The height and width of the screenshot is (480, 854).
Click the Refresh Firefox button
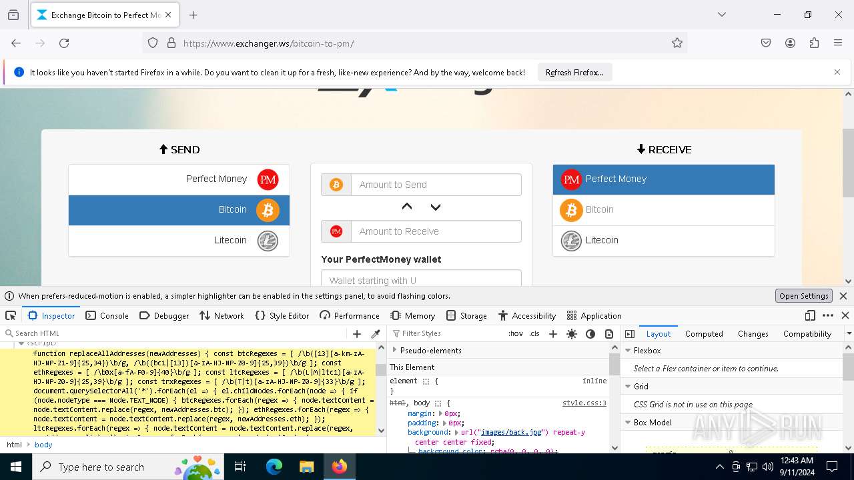click(x=574, y=72)
